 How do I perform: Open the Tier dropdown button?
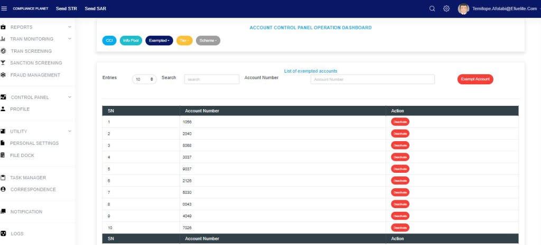(x=184, y=41)
